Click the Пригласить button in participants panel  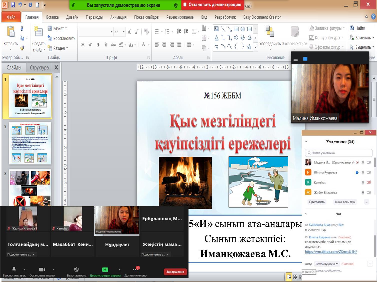317,202
